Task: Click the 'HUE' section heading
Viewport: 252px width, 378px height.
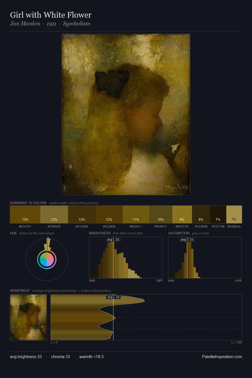Action: coord(13,233)
